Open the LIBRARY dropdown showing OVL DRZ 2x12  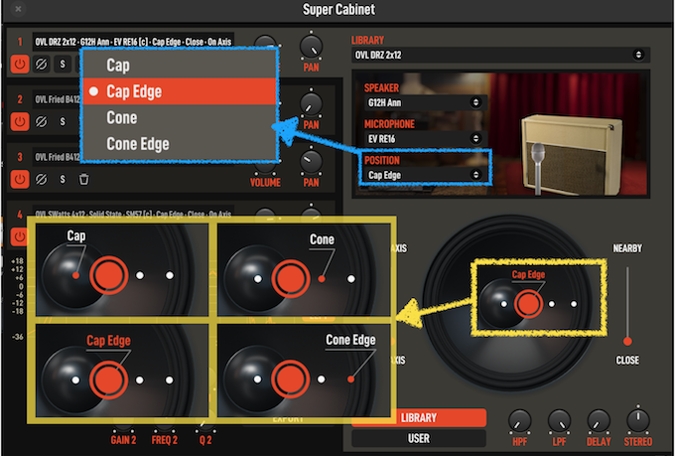tap(500, 56)
